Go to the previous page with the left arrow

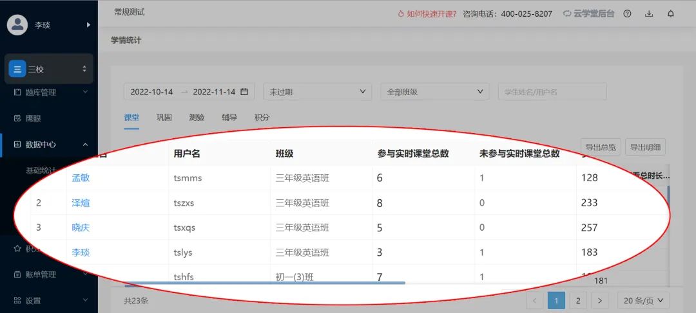[534, 301]
